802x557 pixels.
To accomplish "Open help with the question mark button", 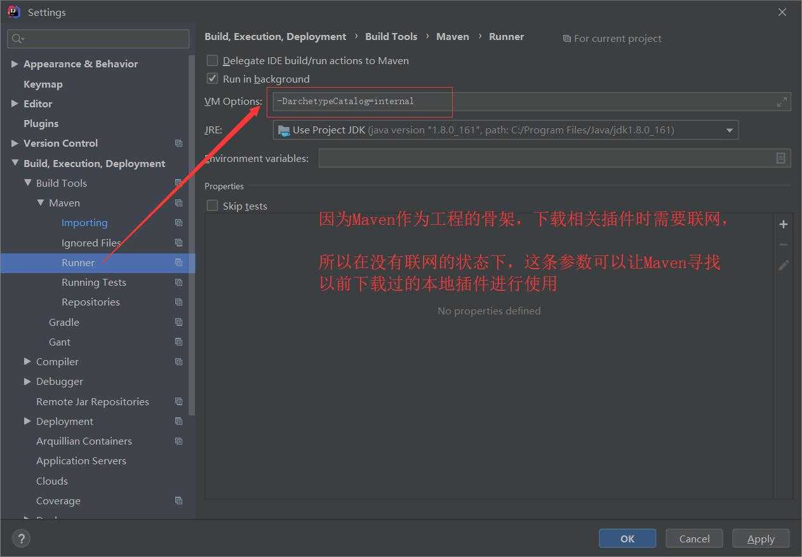I will point(21,539).
